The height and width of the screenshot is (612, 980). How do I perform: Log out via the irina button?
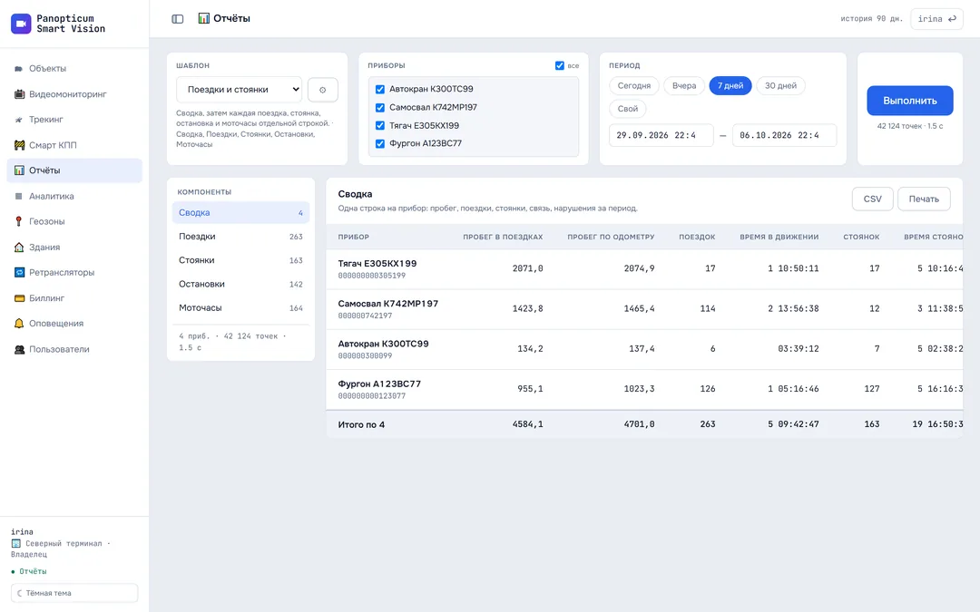936,19
